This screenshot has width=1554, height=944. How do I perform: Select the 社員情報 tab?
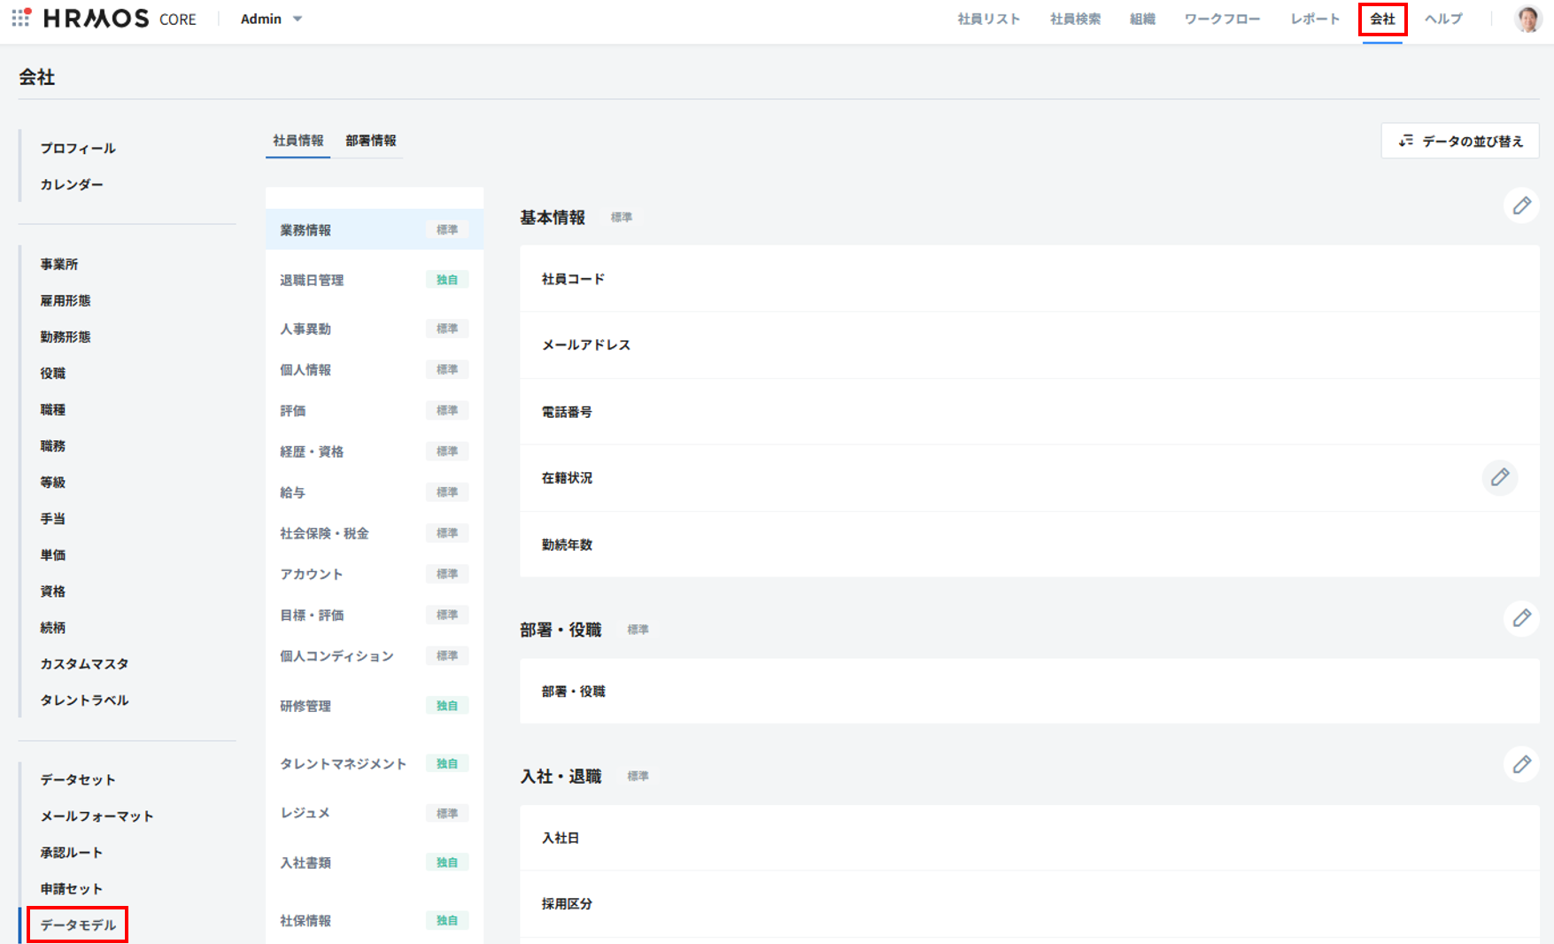pos(298,141)
